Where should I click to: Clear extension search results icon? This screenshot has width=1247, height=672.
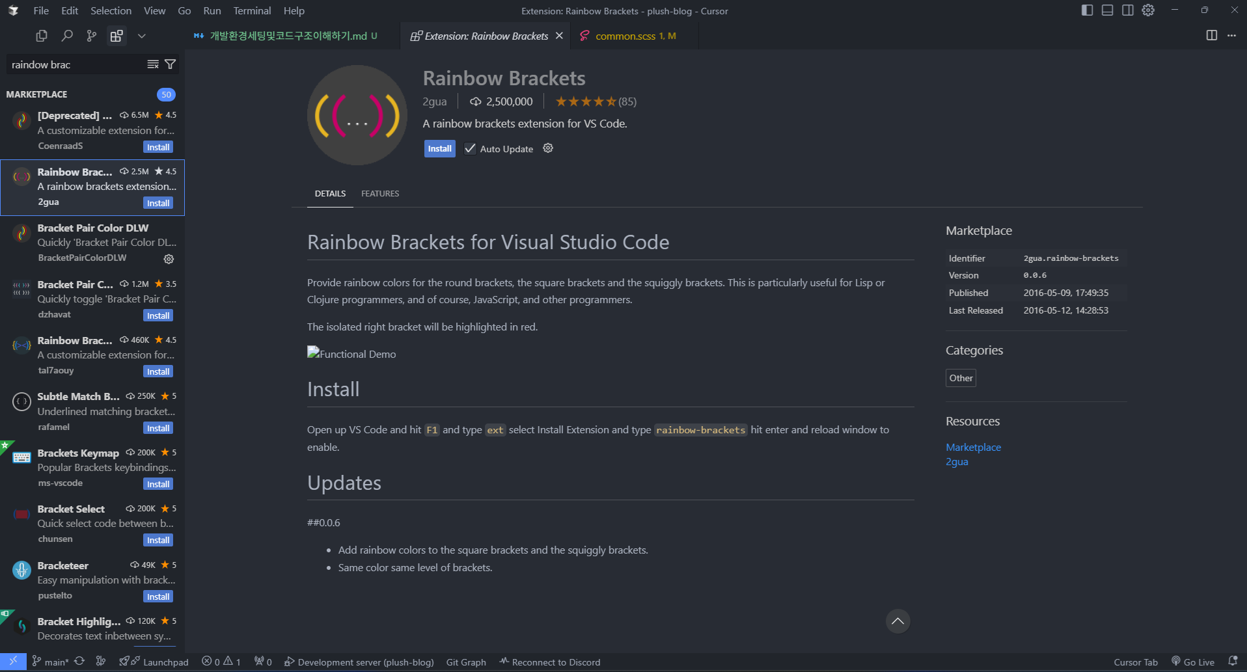tap(153, 64)
